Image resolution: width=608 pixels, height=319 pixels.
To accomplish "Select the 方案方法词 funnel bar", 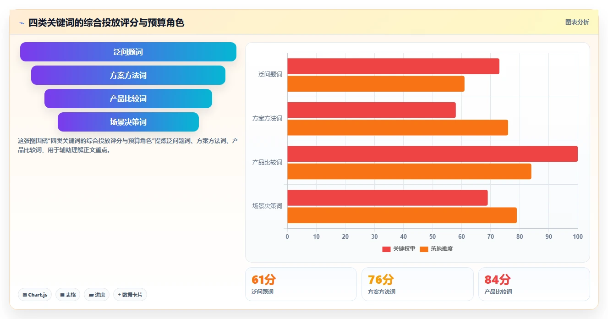I will (128, 75).
